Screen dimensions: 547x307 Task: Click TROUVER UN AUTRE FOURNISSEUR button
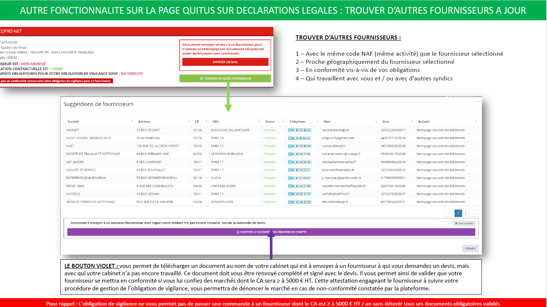pyautogui.click(x=225, y=79)
